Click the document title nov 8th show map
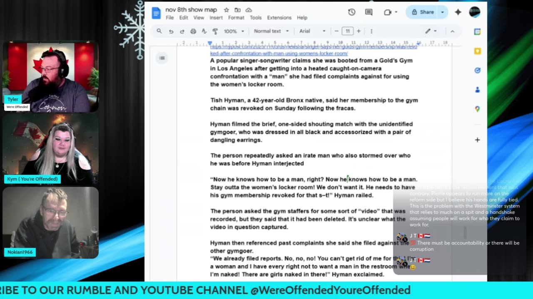The width and height of the screenshot is (533, 299). click(x=192, y=10)
